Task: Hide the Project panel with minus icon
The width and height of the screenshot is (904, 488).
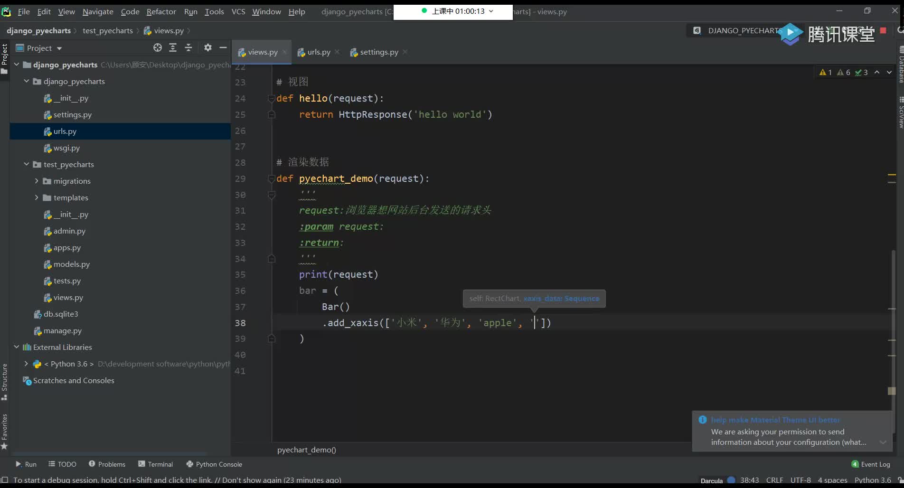Action: (223, 47)
